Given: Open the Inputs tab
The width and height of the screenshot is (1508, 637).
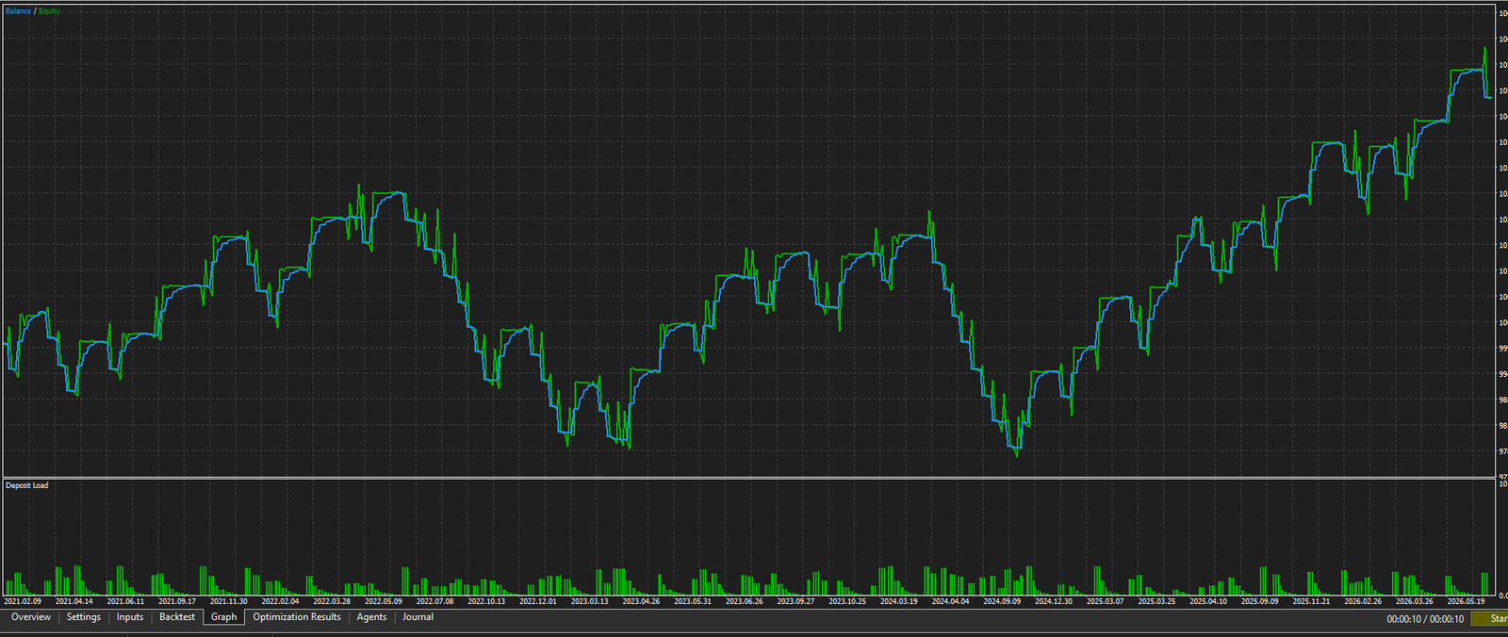Looking at the screenshot, I should pyautogui.click(x=130, y=617).
